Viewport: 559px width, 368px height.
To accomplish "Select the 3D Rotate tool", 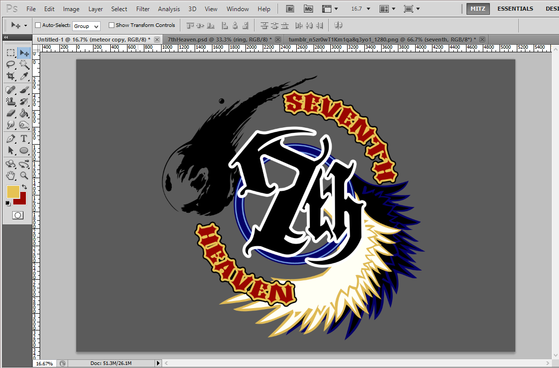I will pyautogui.click(x=11, y=164).
